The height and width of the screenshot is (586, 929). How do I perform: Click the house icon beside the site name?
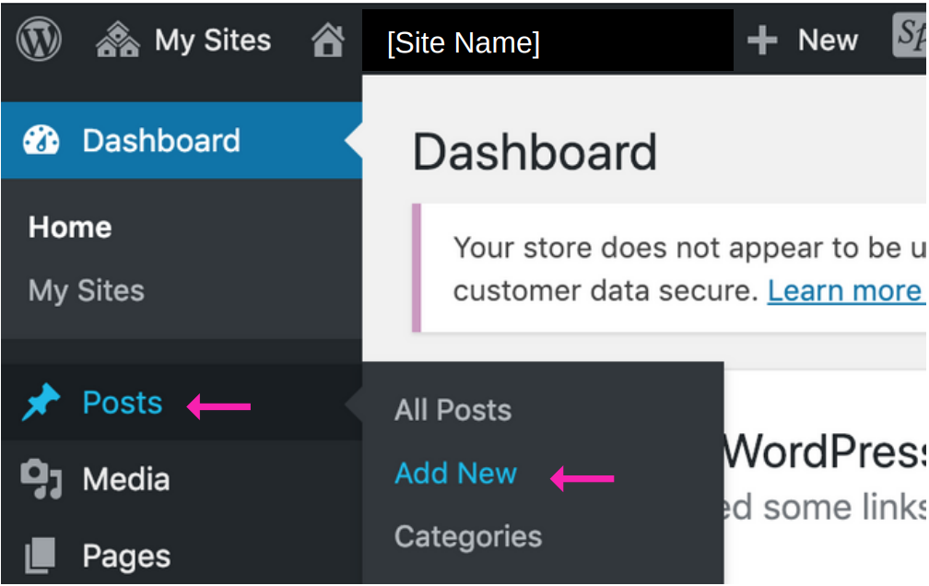click(x=328, y=40)
